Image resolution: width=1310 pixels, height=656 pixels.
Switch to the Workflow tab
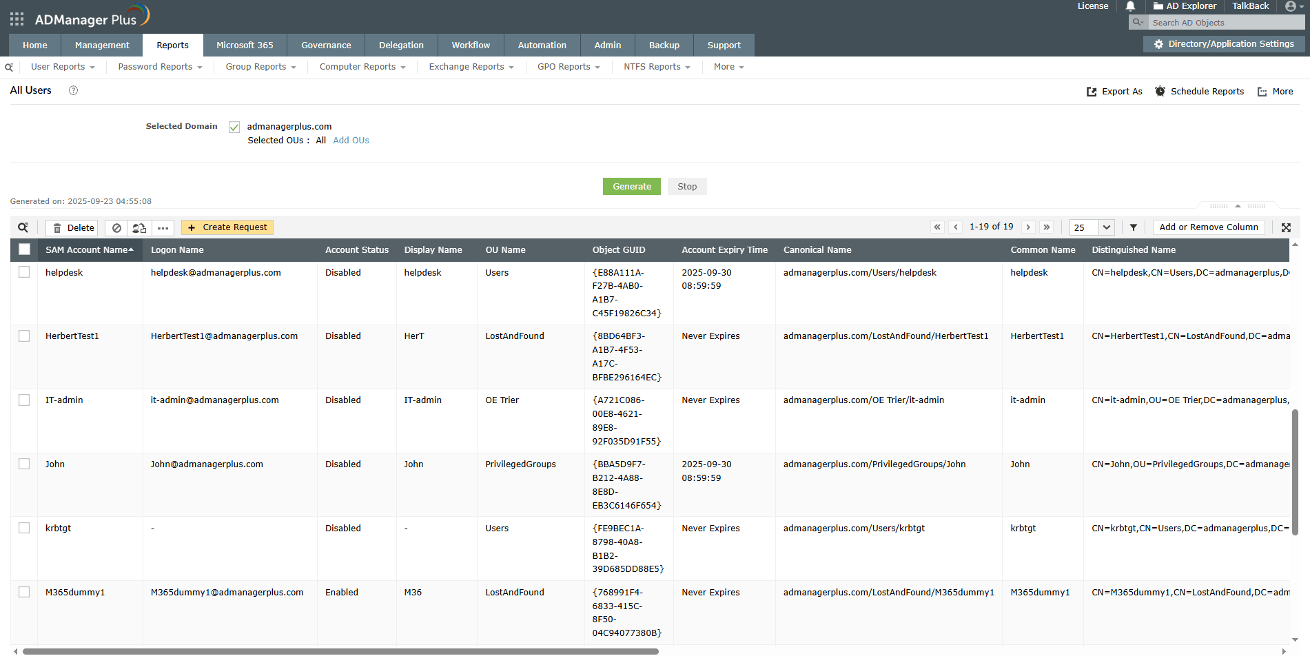[471, 45]
